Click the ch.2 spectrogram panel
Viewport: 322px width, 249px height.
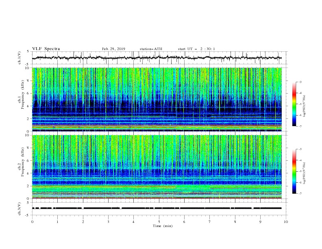click(157, 167)
